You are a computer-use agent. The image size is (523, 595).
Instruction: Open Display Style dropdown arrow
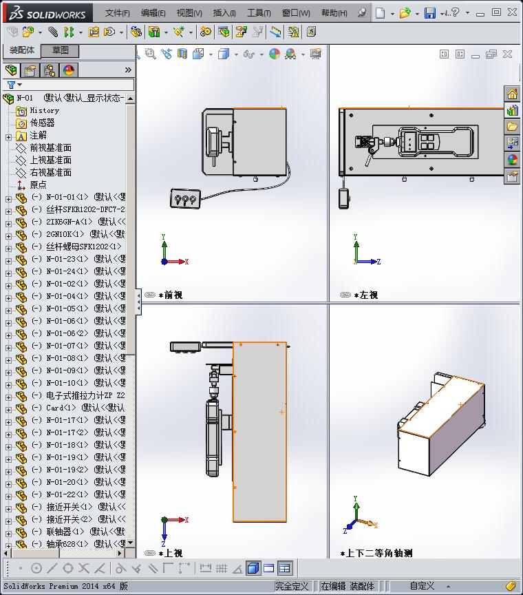236,54
